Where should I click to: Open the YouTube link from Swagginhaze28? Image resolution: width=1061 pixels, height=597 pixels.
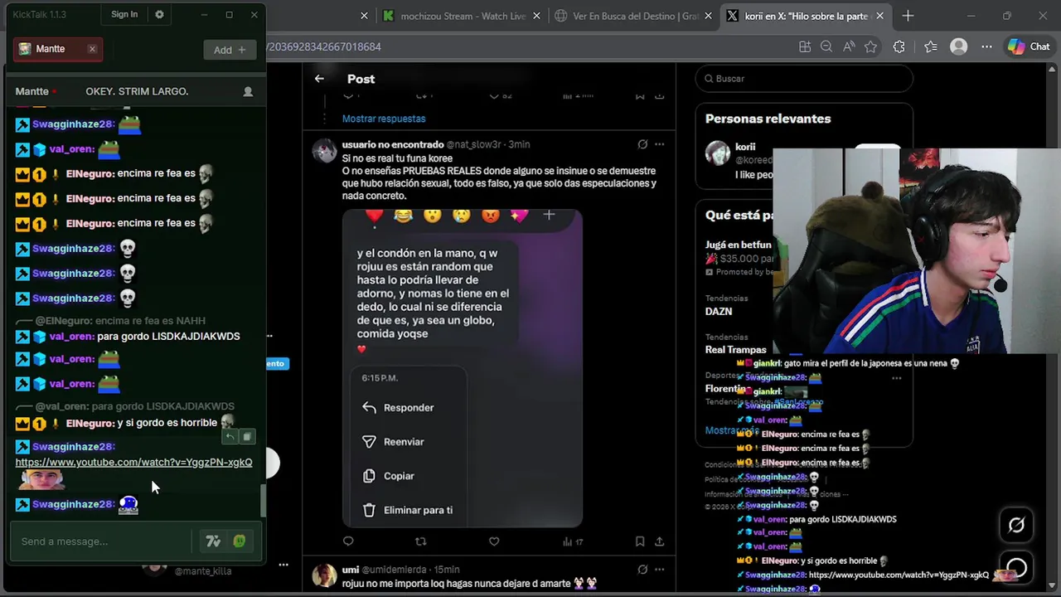coord(133,462)
